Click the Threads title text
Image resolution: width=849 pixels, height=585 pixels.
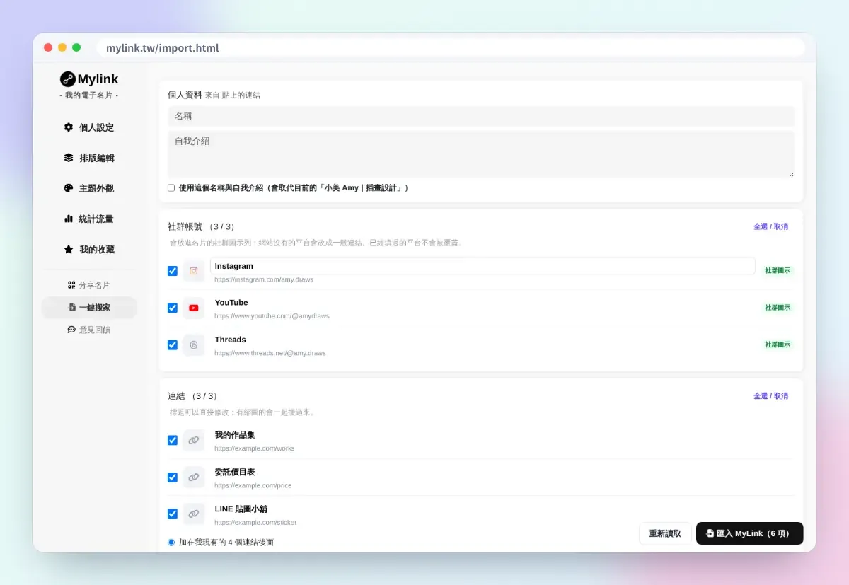[231, 340]
